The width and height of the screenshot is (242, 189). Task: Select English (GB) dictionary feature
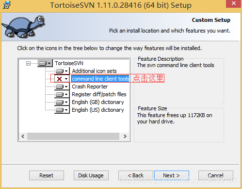click(x=98, y=102)
